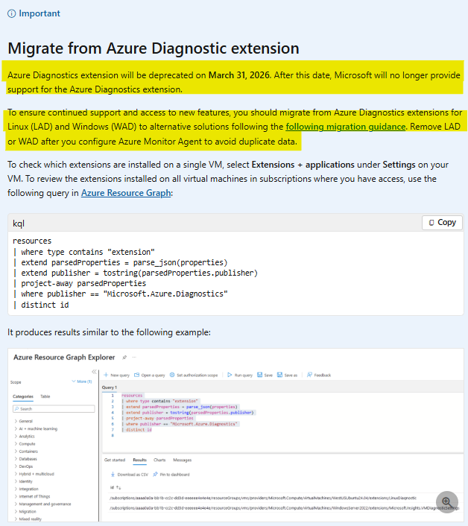Click the Azure Resource Graph Explorer title
This screenshot has height=526, width=468.
[64, 358]
